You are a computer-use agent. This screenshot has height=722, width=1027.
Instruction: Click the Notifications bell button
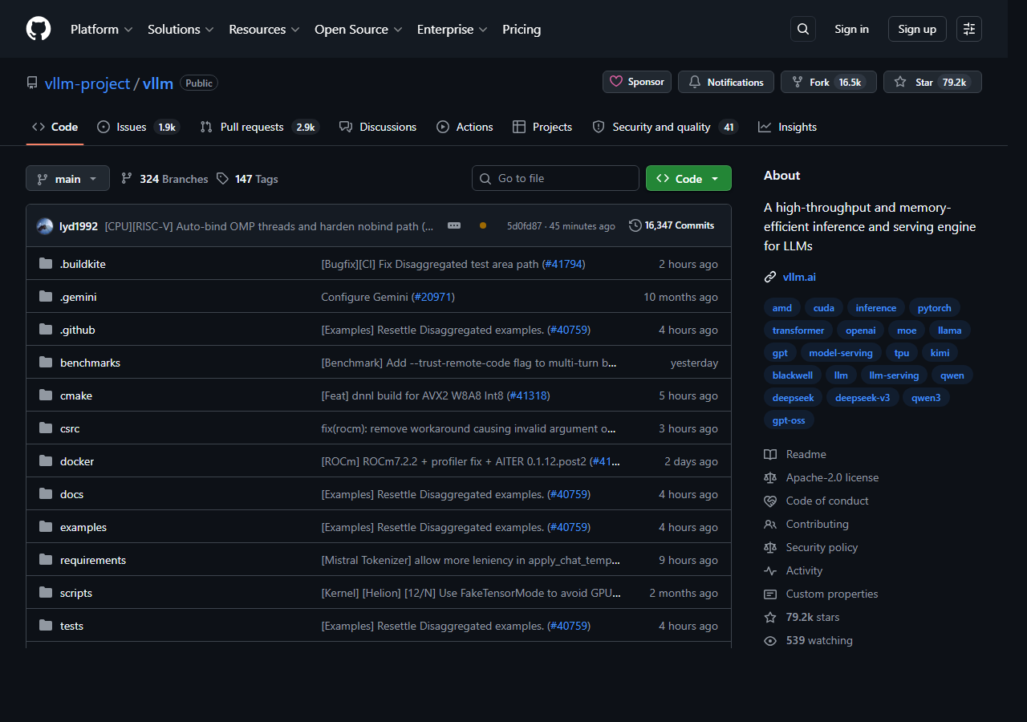(x=726, y=82)
